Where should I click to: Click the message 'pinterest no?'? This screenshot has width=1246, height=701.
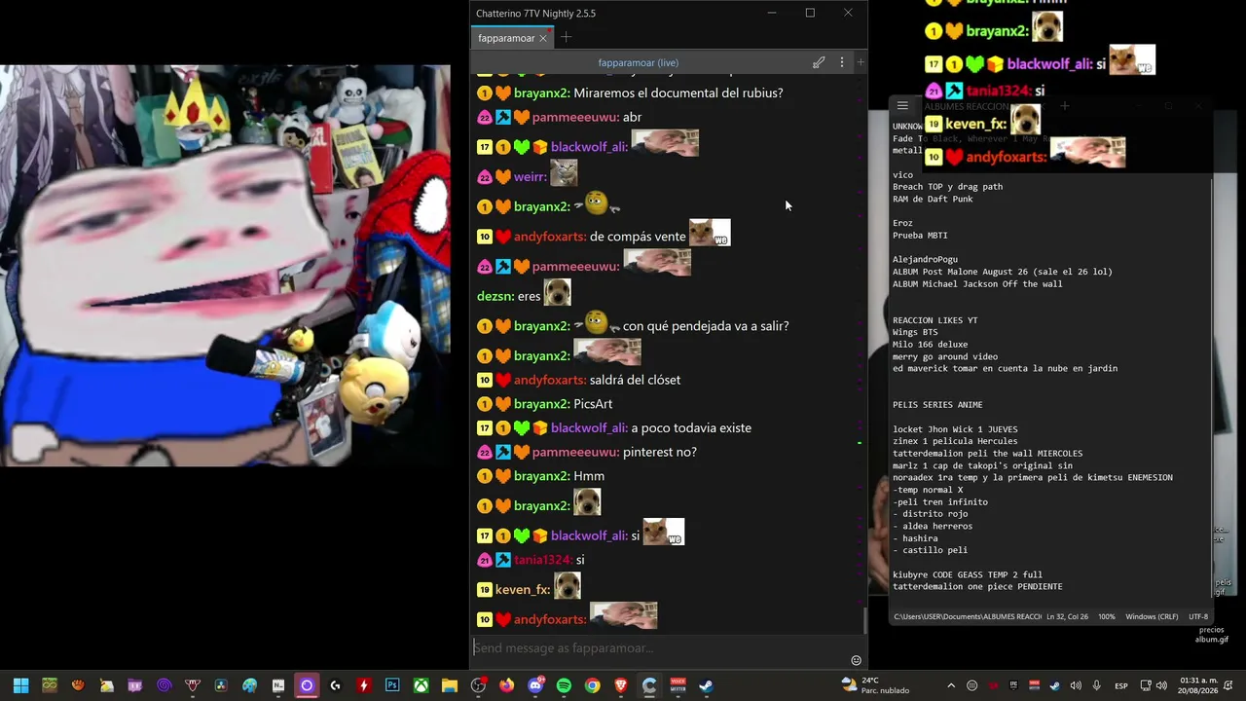[660, 453]
